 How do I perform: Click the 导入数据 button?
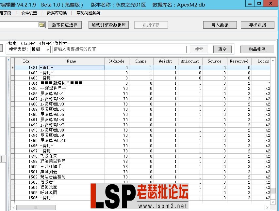[x=220, y=25]
